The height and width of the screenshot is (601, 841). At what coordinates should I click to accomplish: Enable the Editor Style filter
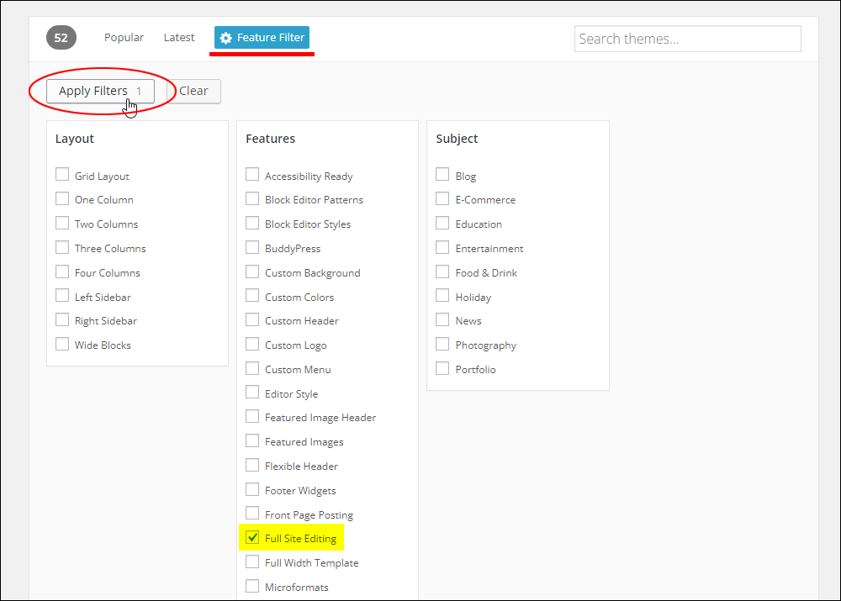252,393
